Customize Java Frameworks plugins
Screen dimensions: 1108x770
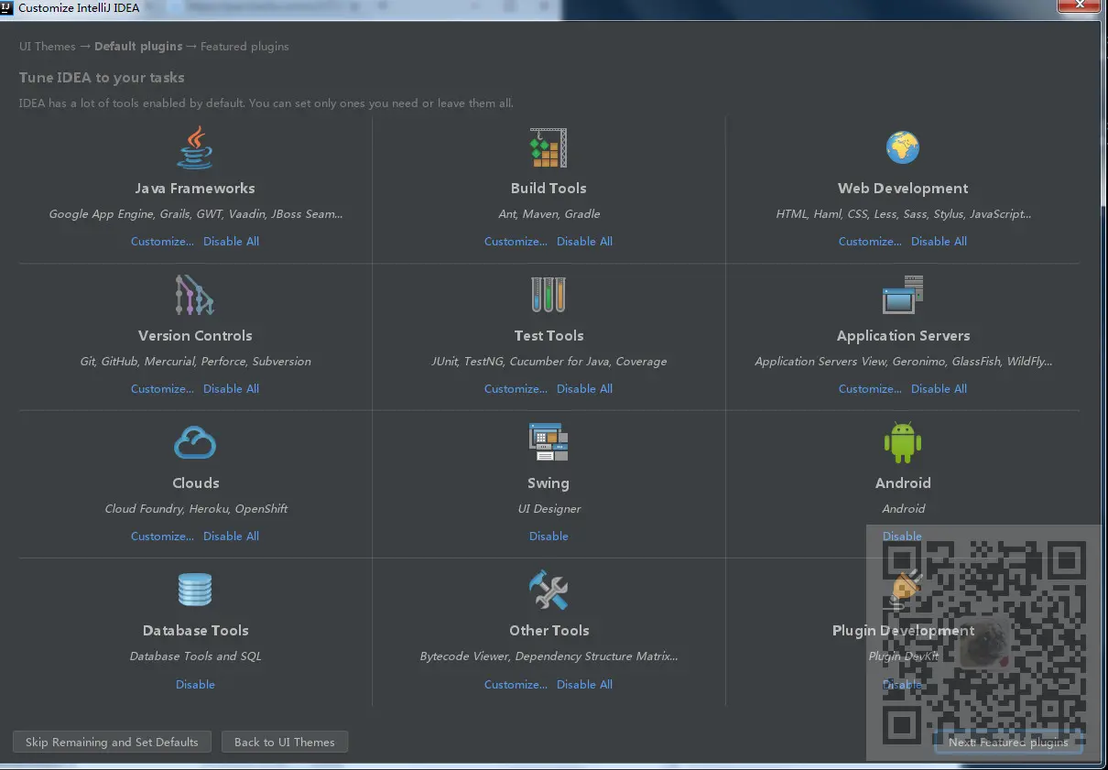(162, 242)
